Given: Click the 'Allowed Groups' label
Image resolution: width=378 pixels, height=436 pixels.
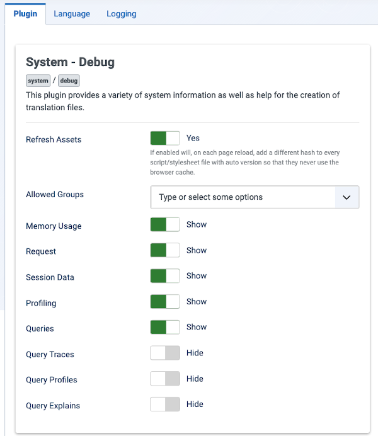Looking at the screenshot, I should click(55, 194).
